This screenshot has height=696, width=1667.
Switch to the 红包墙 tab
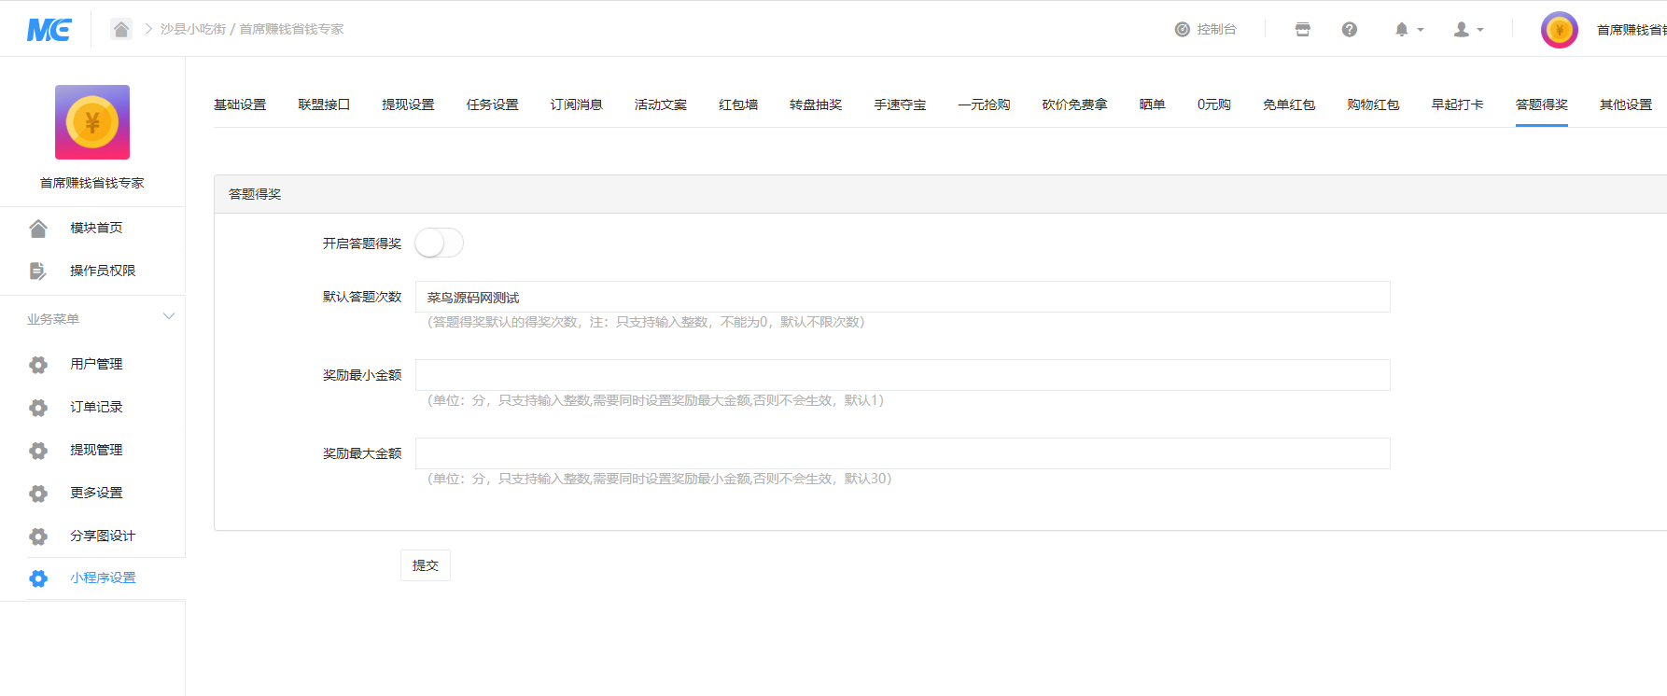click(x=738, y=104)
